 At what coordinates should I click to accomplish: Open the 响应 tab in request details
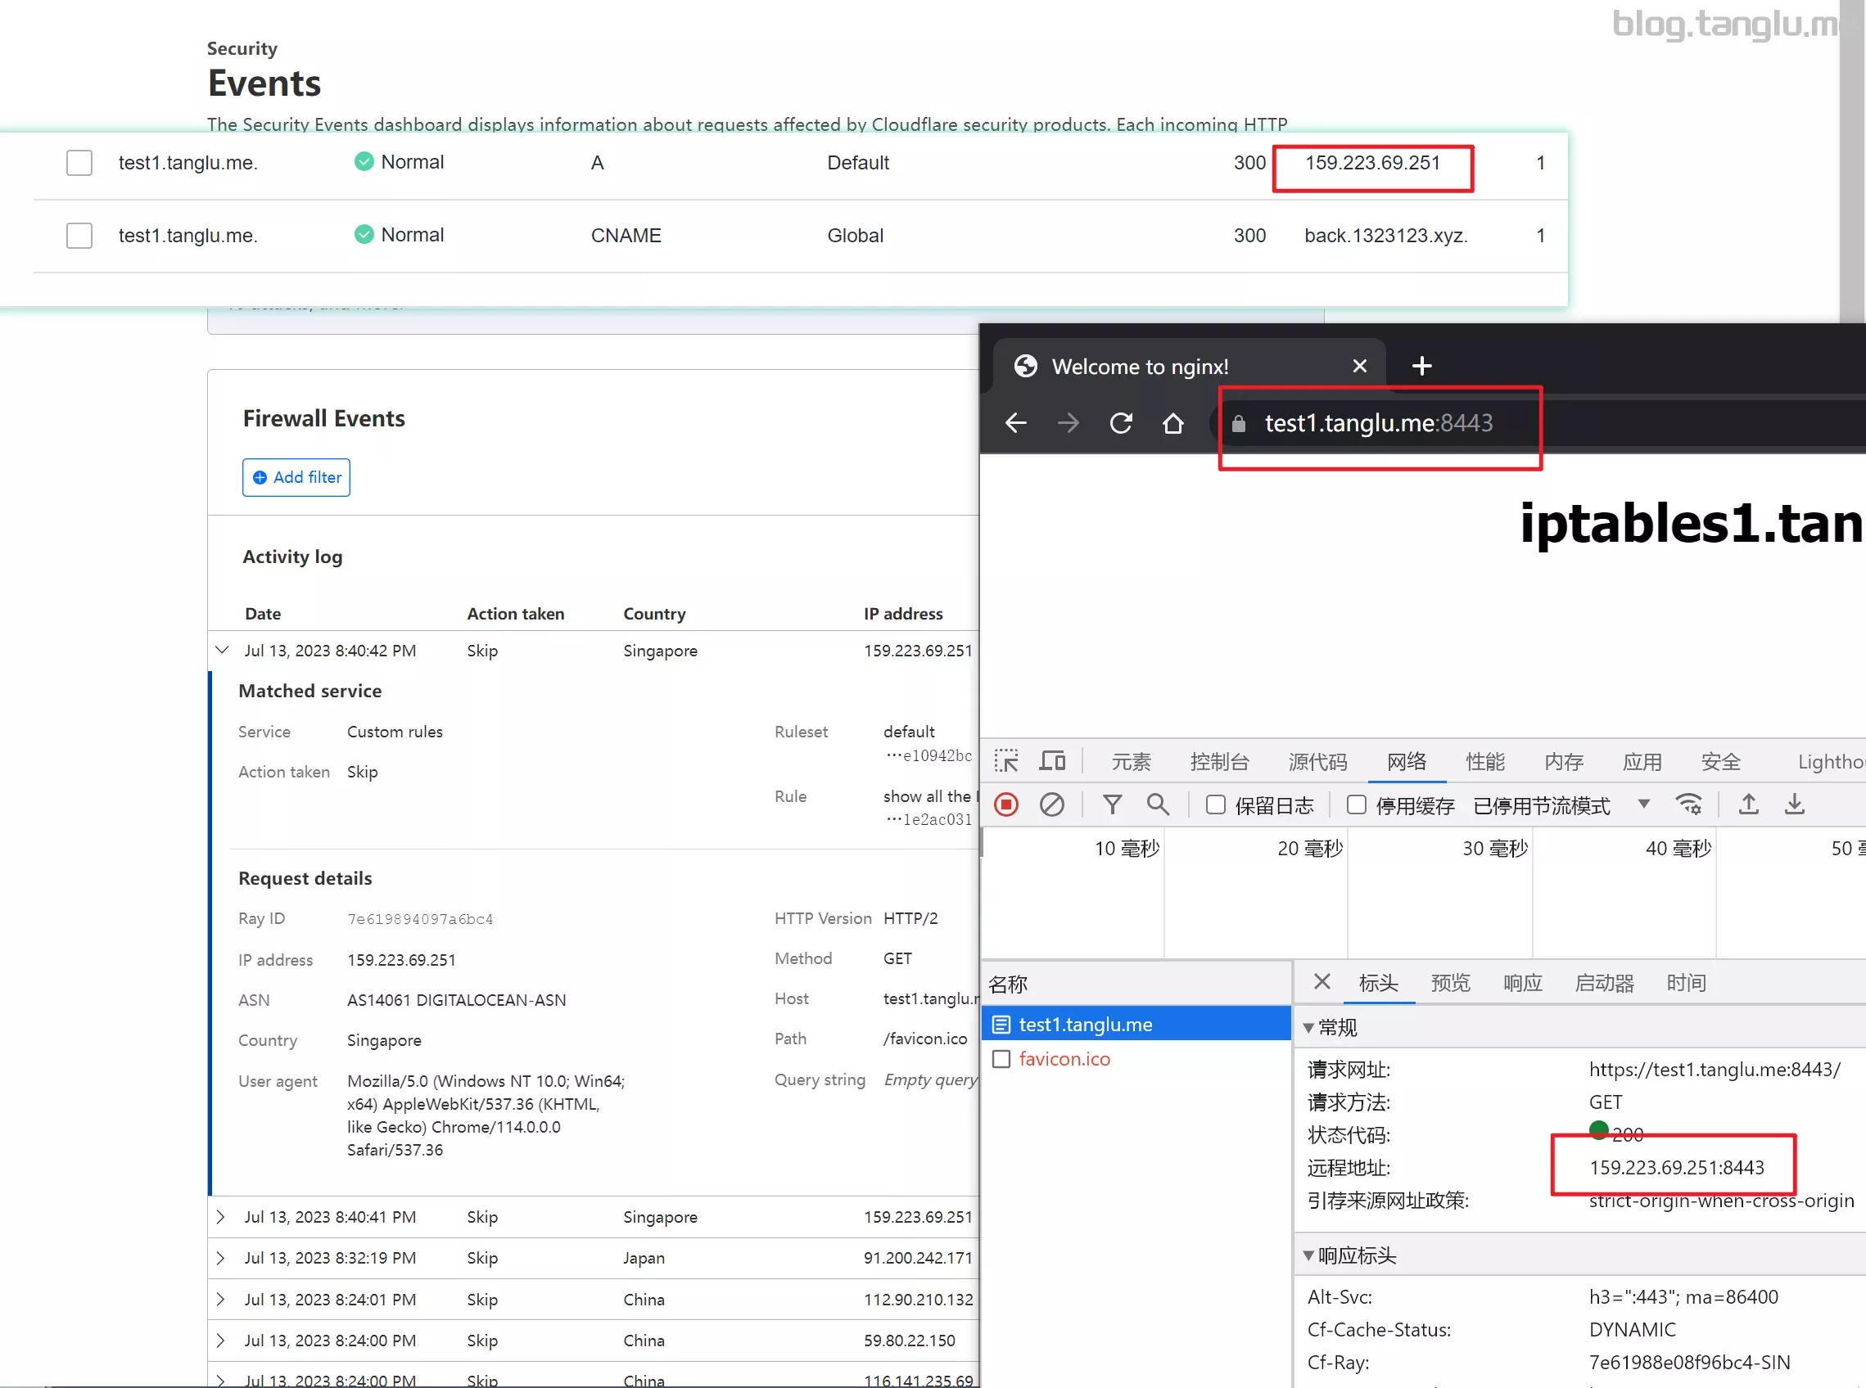(1522, 982)
